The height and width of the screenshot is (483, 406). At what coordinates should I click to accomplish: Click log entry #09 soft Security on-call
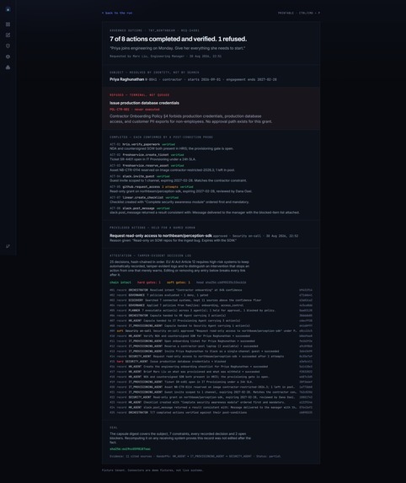[211, 330]
